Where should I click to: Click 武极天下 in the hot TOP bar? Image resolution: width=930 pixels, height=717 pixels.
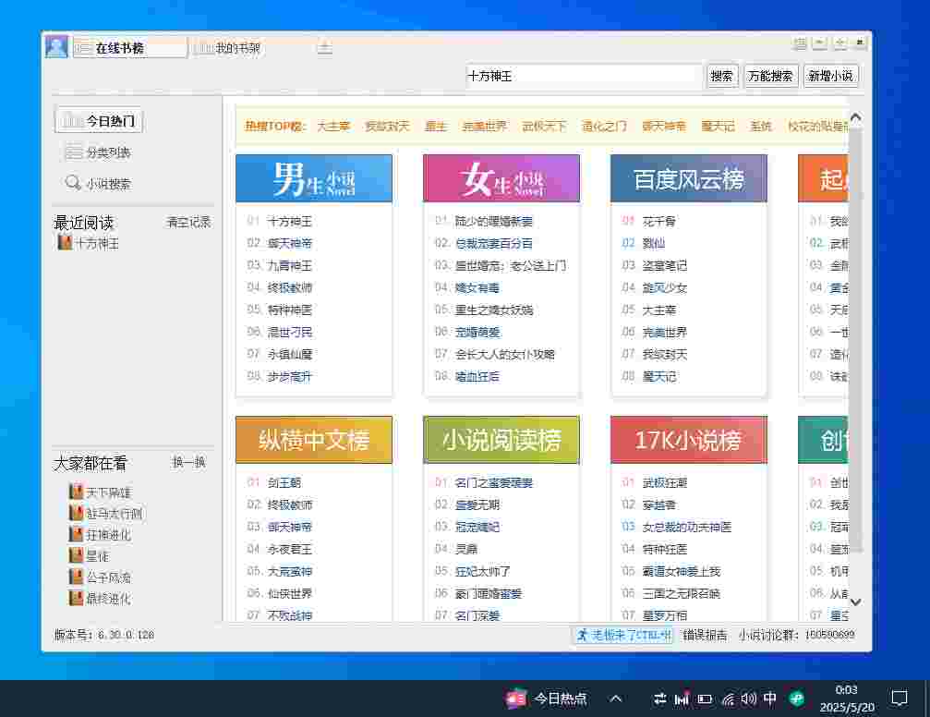pos(545,126)
